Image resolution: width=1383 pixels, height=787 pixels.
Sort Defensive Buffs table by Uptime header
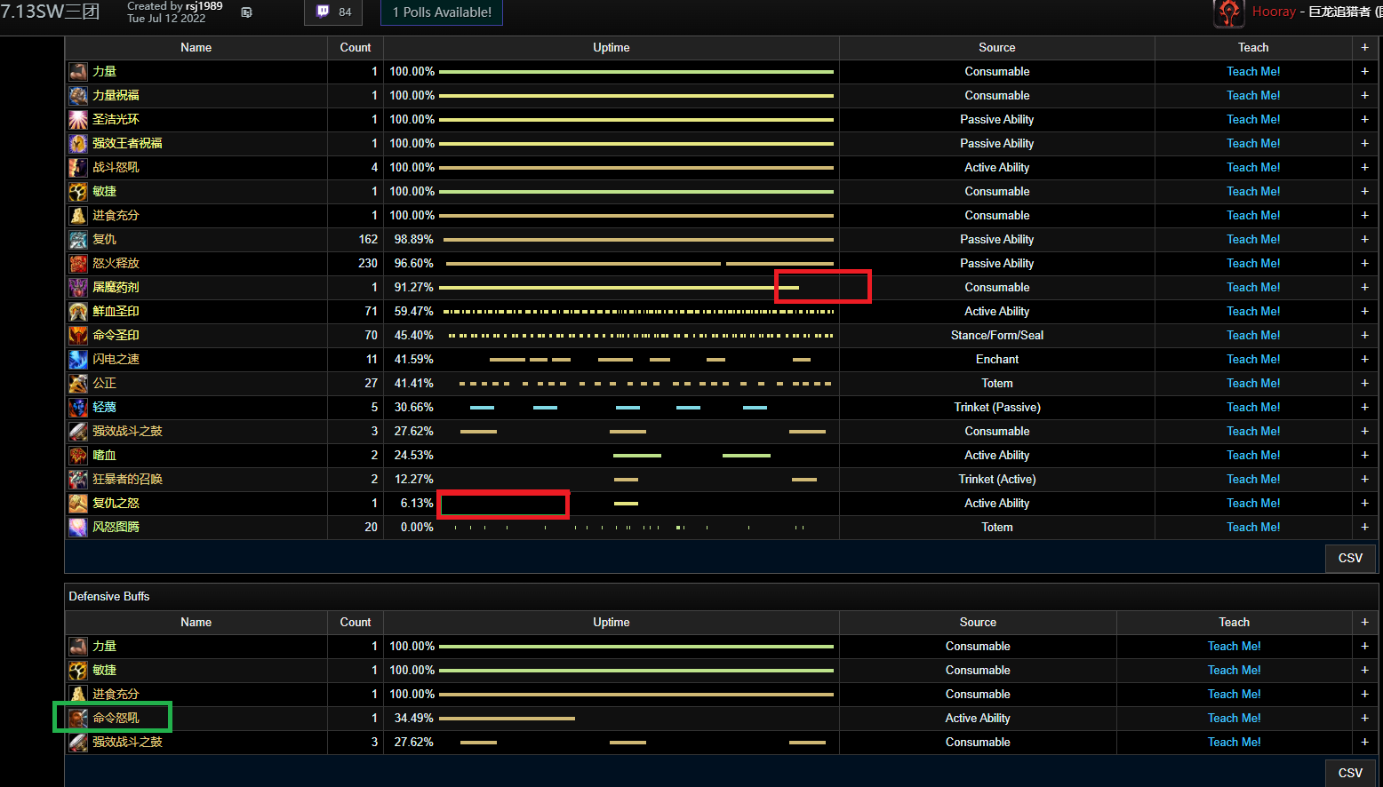tap(612, 622)
